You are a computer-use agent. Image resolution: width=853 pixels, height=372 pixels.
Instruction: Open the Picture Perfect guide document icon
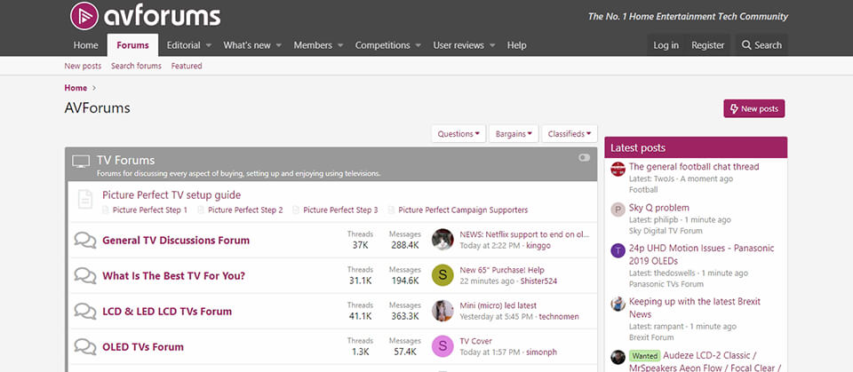[84, 199]
